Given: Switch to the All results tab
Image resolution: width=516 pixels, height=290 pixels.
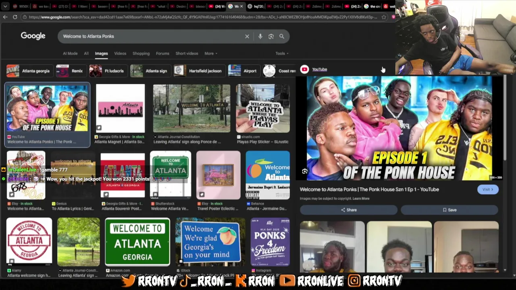Looking at the screenshot, I should [x=86, y=53].
